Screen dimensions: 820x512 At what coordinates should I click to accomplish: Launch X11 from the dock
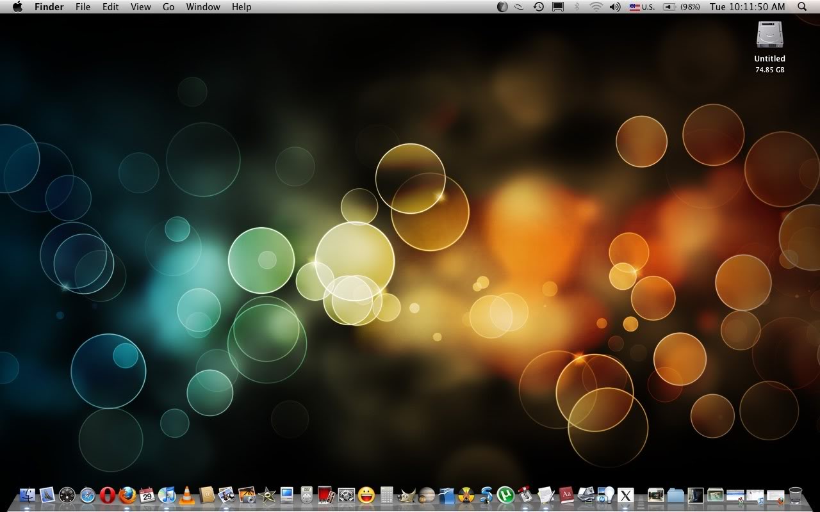point(625,495)
